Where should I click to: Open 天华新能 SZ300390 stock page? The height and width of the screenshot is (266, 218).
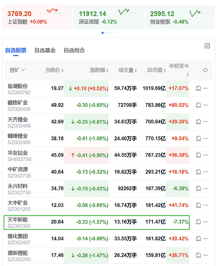pos(19,223)
